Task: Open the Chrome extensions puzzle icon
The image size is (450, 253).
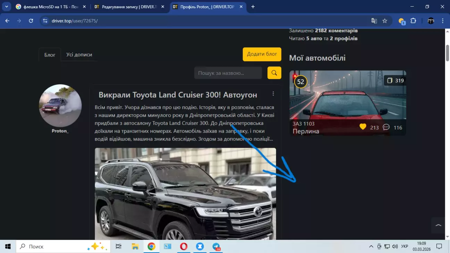Action: tap(413, 21)
